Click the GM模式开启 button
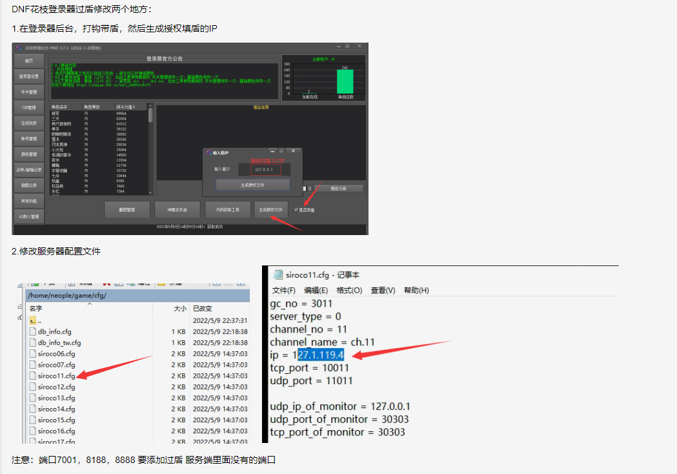677x474 pixels. [177, 210]
